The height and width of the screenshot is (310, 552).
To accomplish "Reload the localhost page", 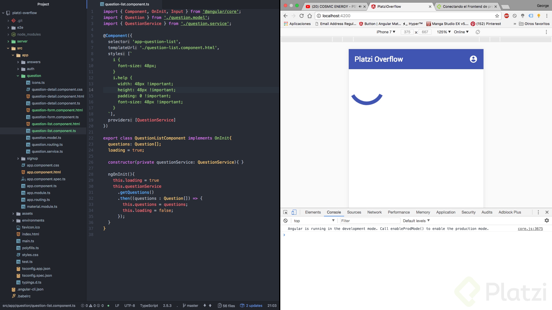I will point(301,16).
